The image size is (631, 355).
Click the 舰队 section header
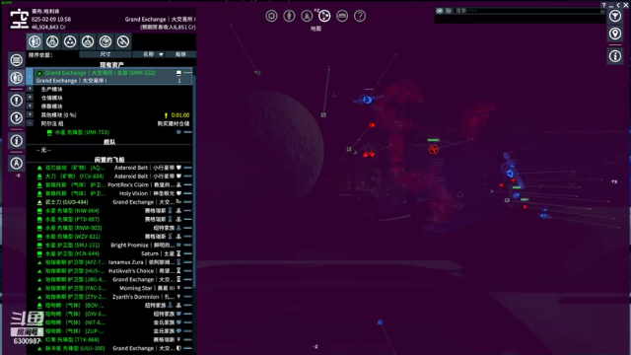pyautogui.click(x=109, y=142)
